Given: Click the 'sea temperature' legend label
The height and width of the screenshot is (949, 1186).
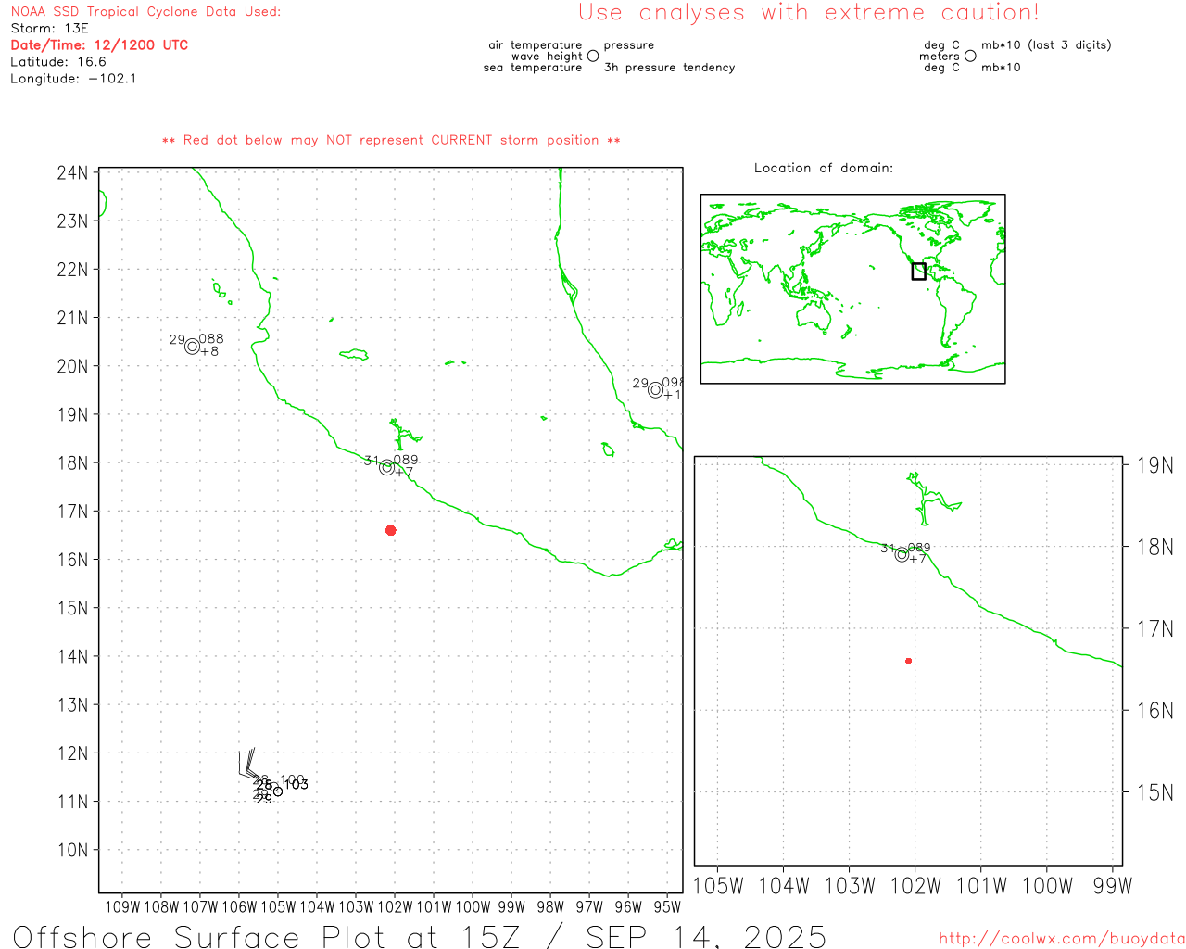Looking at the screenshot, I should [533, 68].
